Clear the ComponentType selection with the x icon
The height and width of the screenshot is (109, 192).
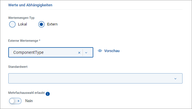point(79,53)
